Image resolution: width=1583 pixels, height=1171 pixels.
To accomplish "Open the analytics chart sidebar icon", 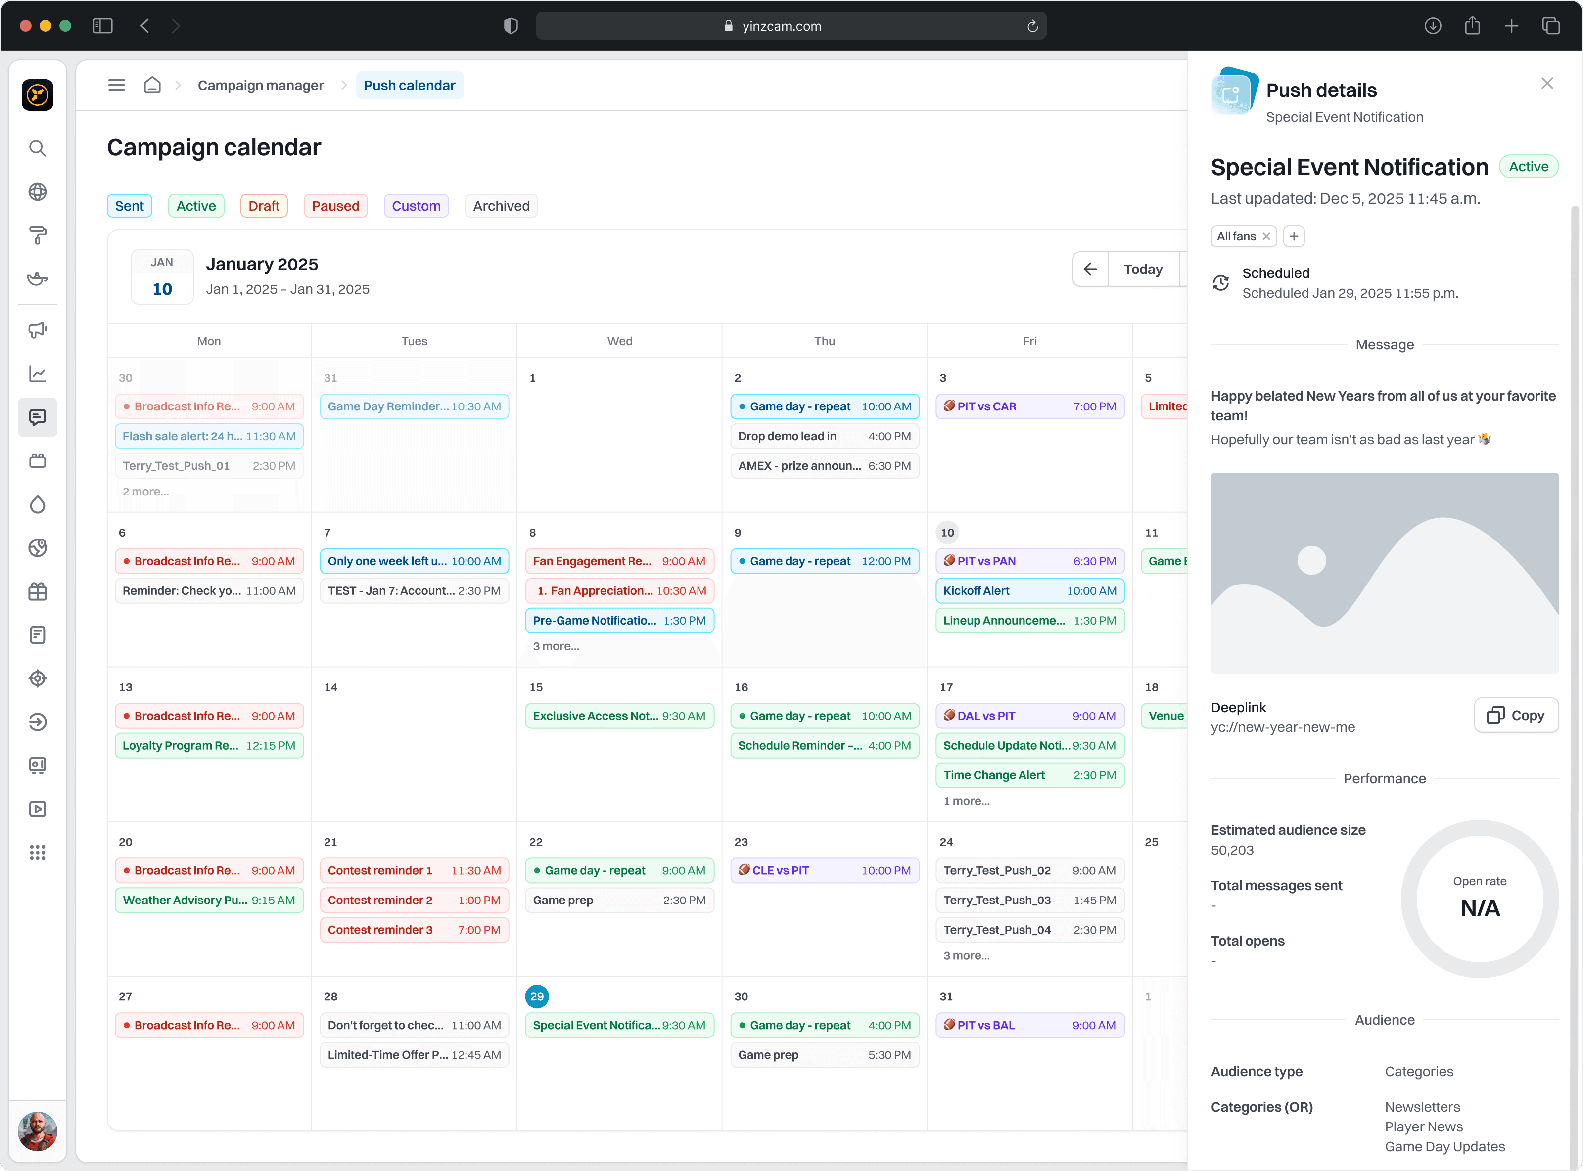I will (x=38, y=374).
